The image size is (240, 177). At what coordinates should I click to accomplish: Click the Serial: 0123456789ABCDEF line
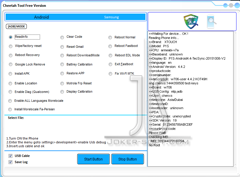point(171,124)
